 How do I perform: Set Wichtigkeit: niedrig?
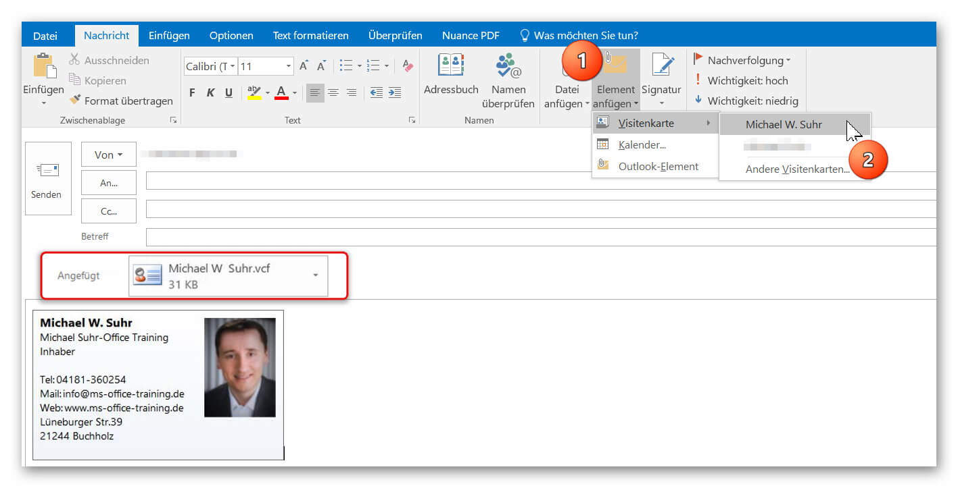[x=746, y=101]
